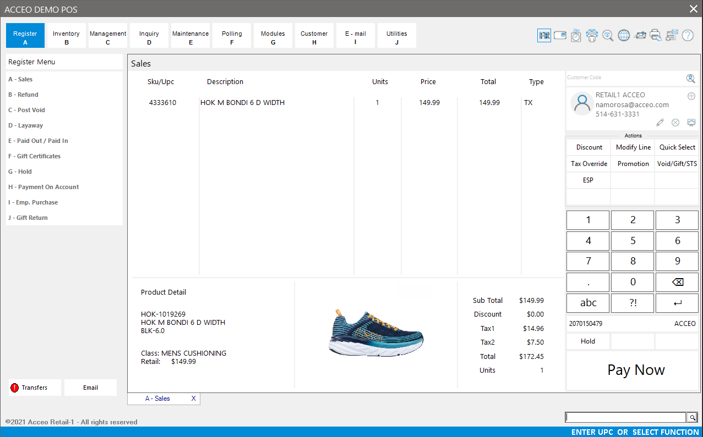The image size is (703, 437).
Task: Open C - Post Void in the Register Menu
Action: point(27,109)
